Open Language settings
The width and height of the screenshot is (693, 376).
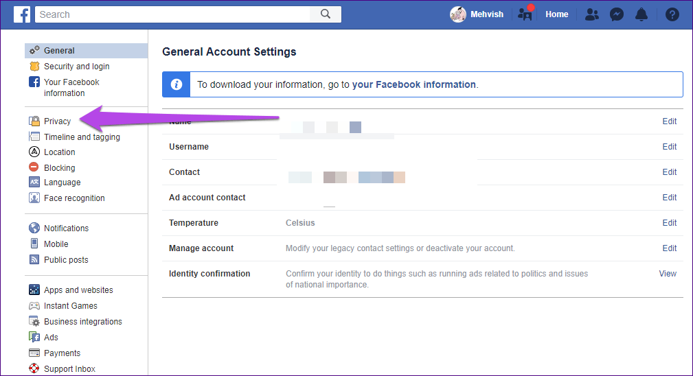point(63,183)
